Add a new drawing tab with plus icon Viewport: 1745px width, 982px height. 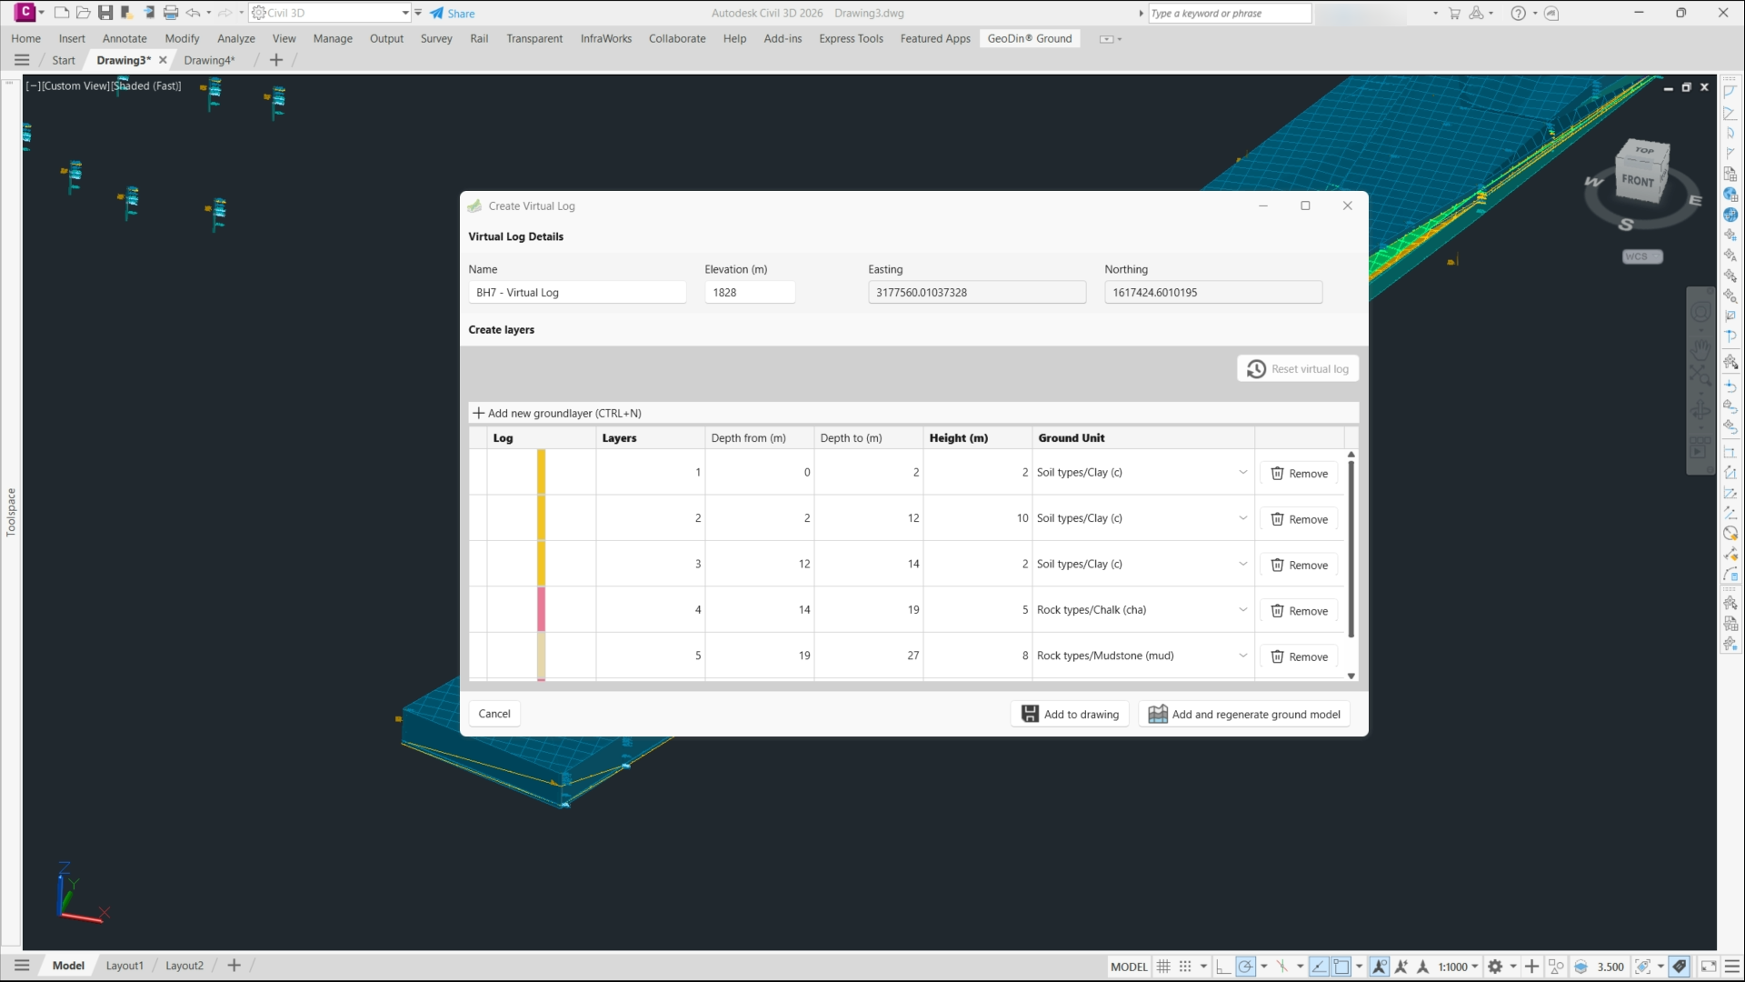click(276, 60)
